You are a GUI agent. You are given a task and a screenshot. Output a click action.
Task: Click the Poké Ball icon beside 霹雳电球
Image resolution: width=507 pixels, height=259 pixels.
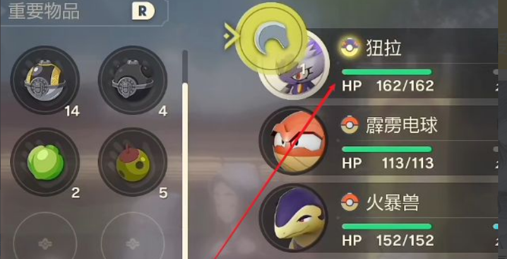(x=350, y=125)
